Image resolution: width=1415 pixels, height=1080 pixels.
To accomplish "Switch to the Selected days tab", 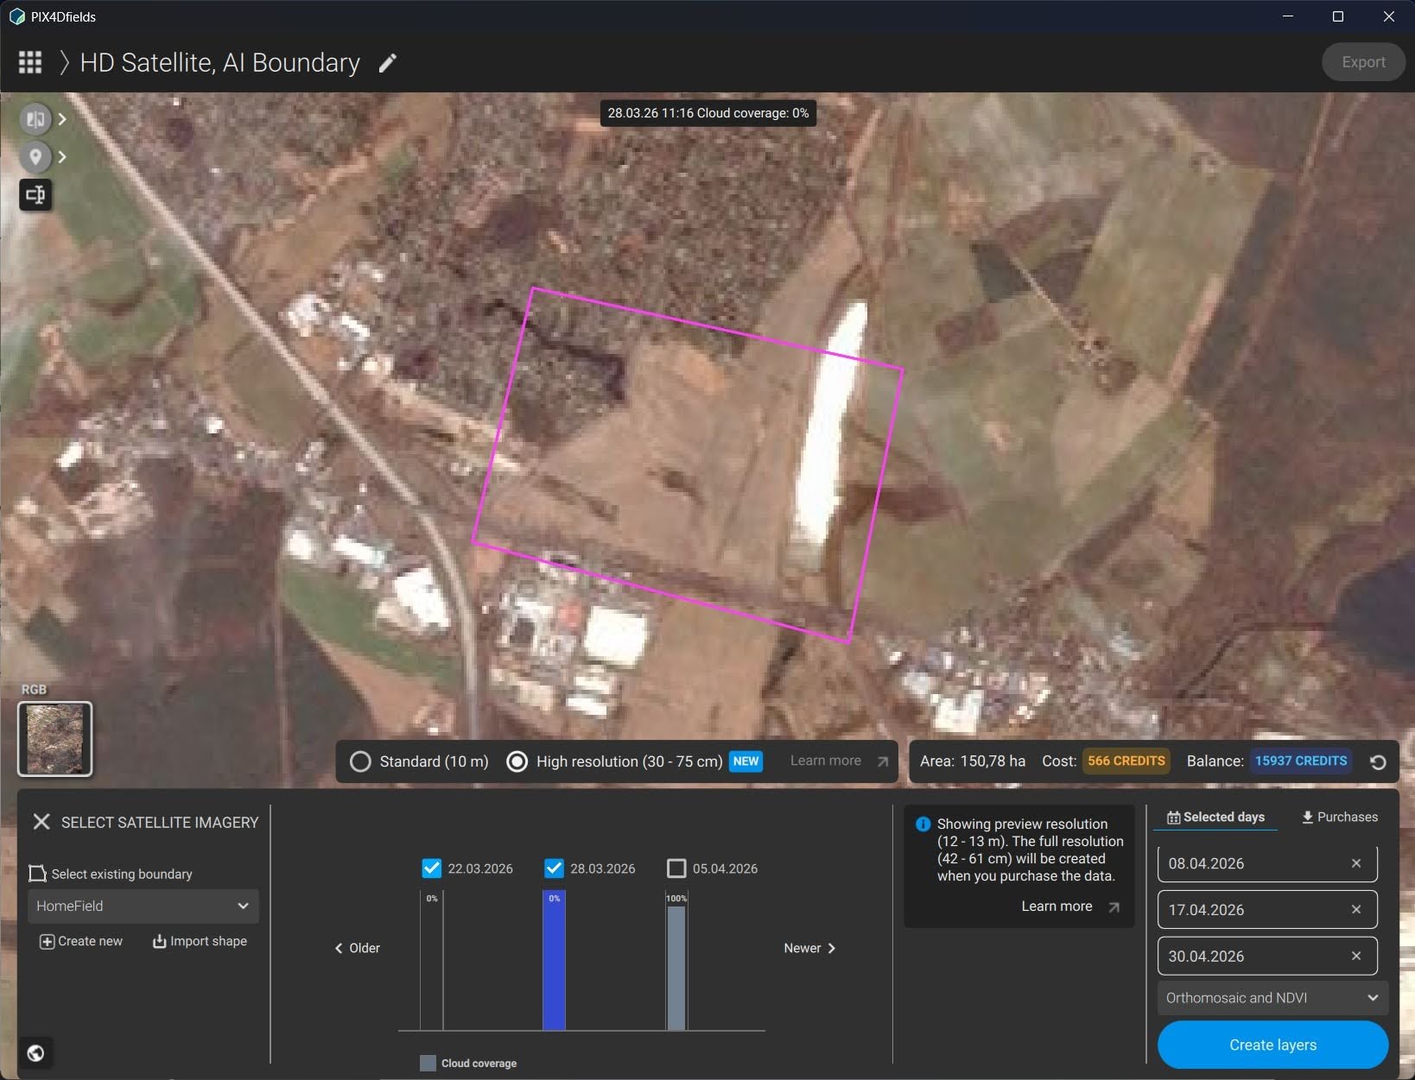I will click(1215, 817).
